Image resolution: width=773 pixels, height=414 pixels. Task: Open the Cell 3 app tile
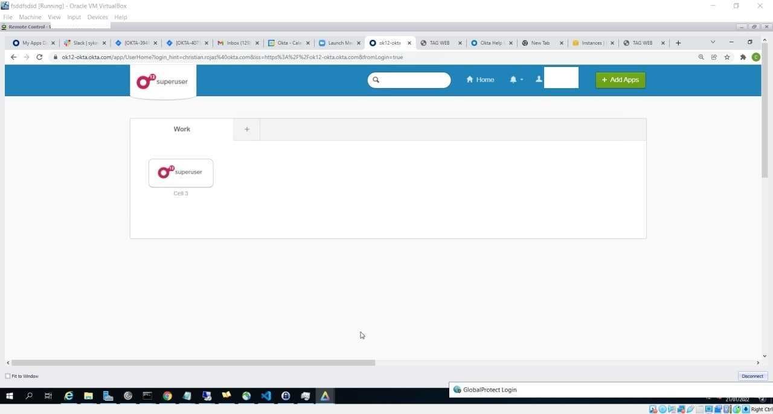181,172
